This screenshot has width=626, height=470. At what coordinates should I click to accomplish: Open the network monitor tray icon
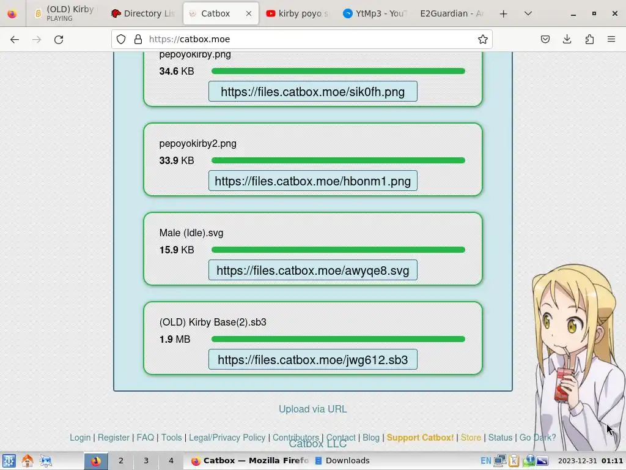[500, 461]
